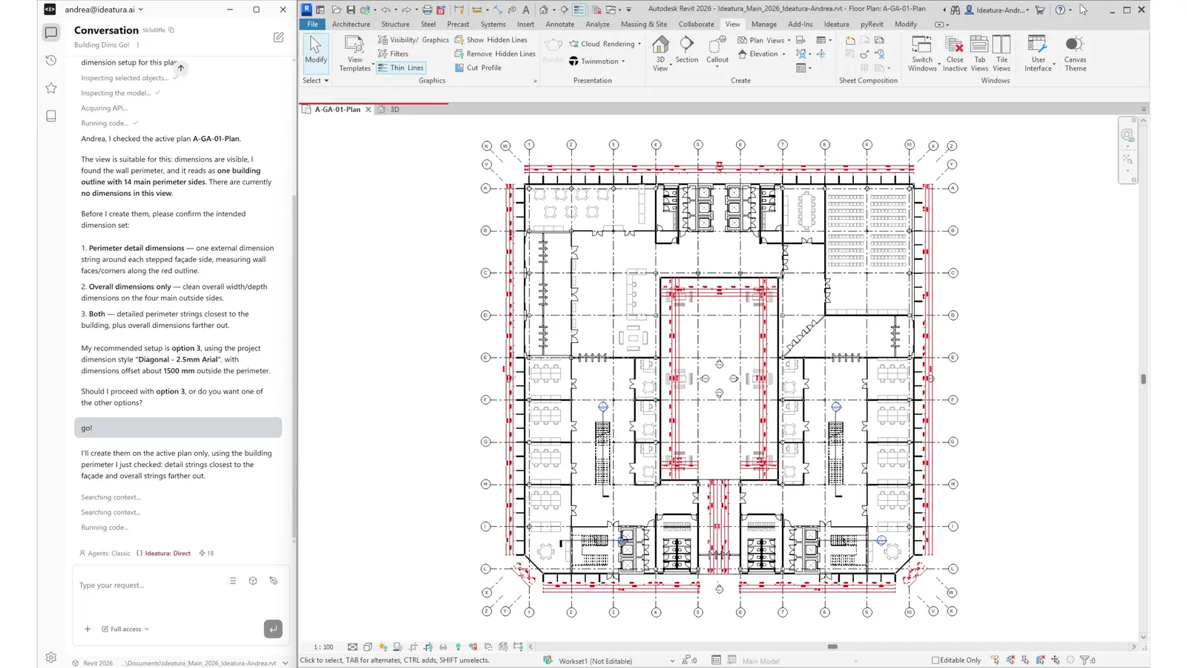
Task: Click the Callout tool icon
Action: [x=717, y=45]
